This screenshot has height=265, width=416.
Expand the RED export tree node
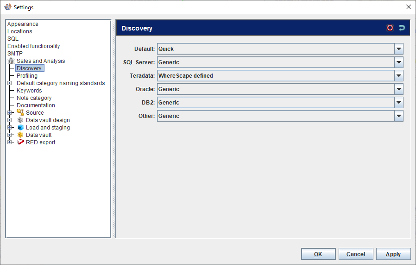point(10,142)
